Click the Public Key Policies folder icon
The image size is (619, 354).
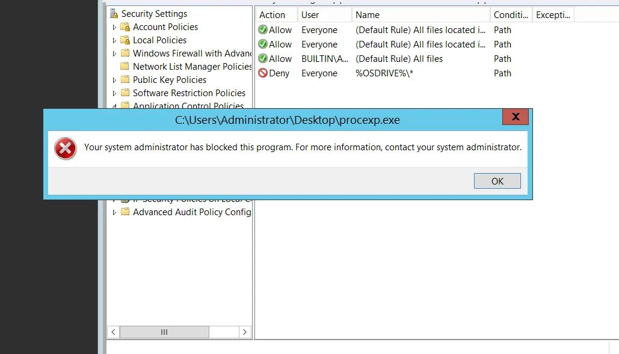[125, 80]
